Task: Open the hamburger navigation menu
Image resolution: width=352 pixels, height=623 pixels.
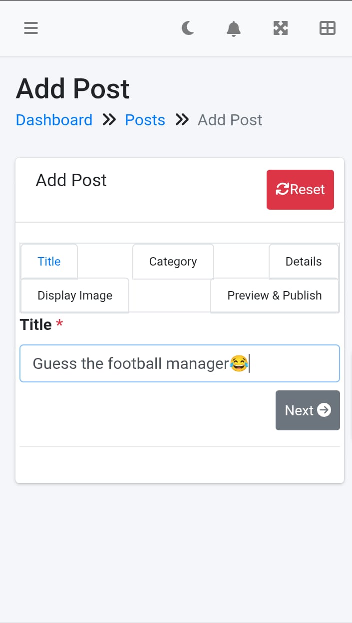Action: 30,28
